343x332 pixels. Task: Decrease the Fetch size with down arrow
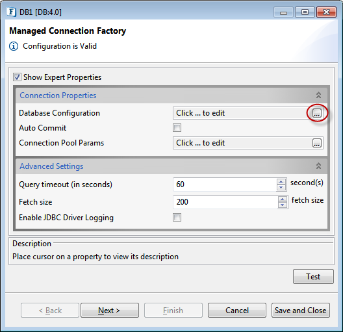click(x=283, y=205)
